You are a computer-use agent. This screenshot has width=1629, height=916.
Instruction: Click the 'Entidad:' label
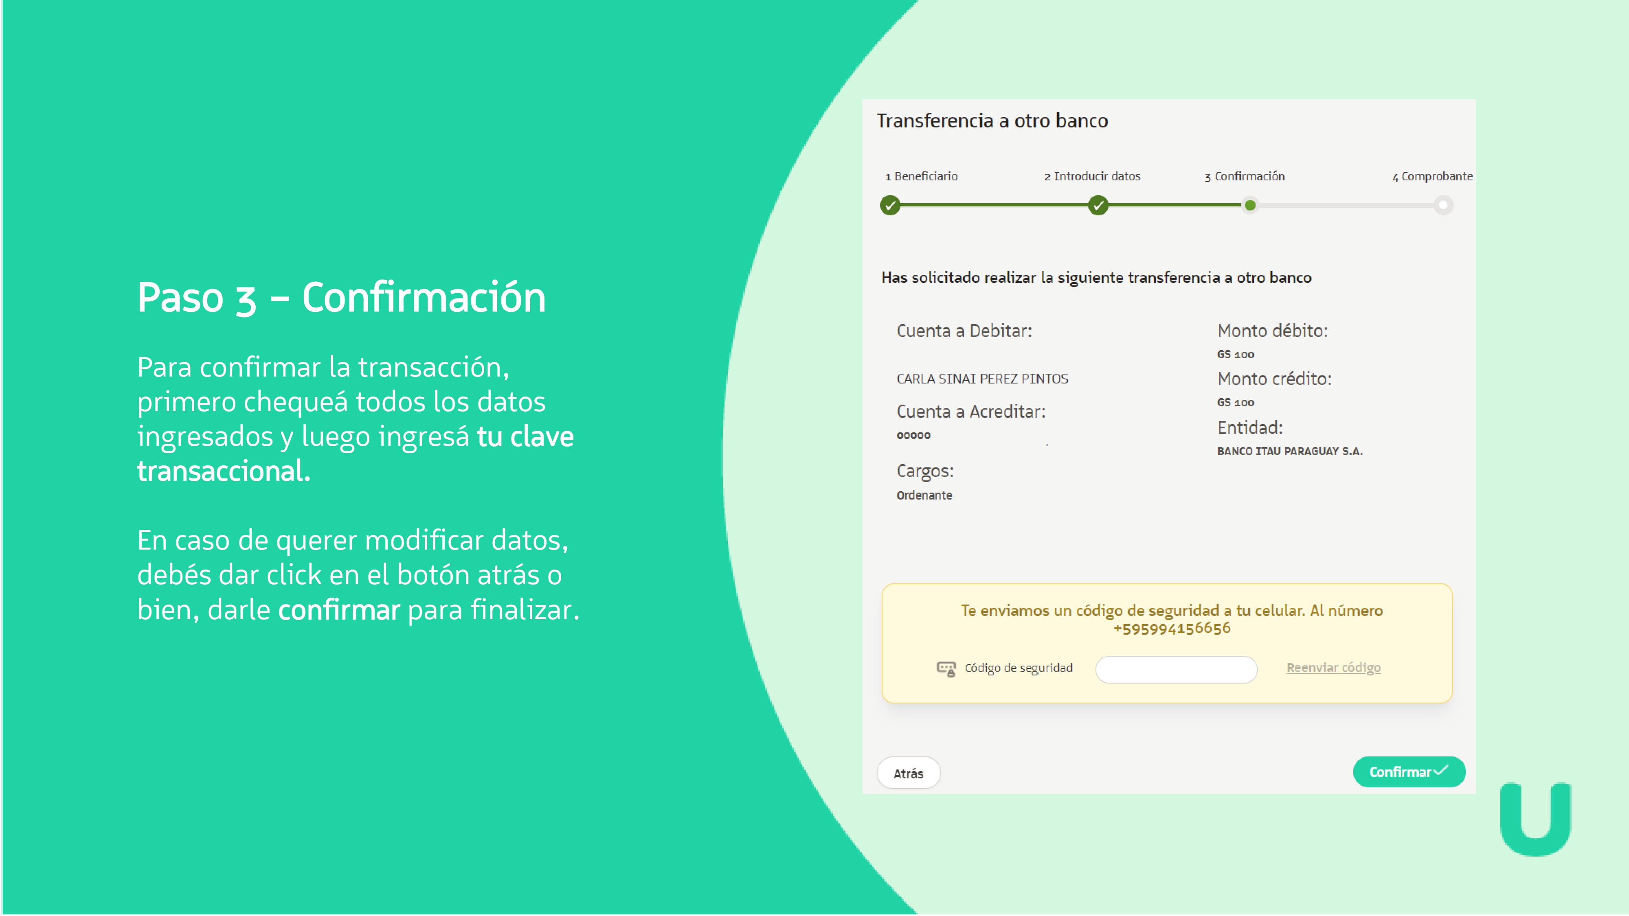click(x=1249, y=428)
